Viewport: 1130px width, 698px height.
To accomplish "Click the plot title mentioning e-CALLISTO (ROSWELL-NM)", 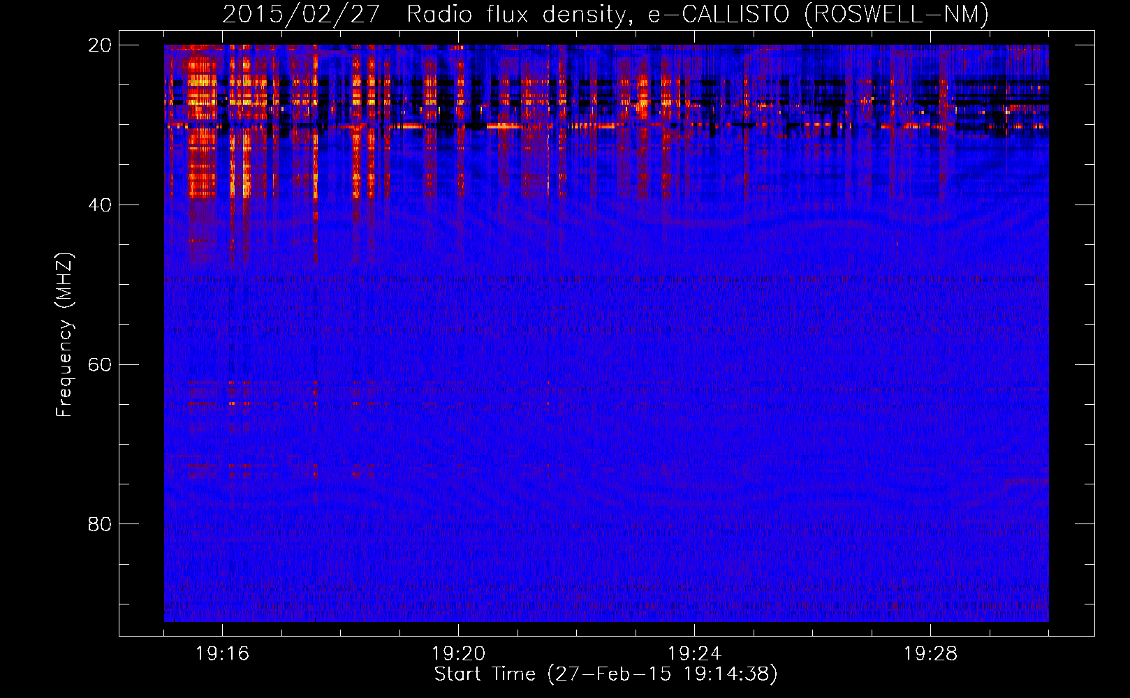I will pyautogui.click(x=606, y=14).
